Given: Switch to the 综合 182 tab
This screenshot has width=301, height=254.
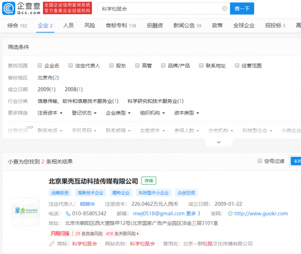Looking at the screenshot, I should tap(17, 25).
